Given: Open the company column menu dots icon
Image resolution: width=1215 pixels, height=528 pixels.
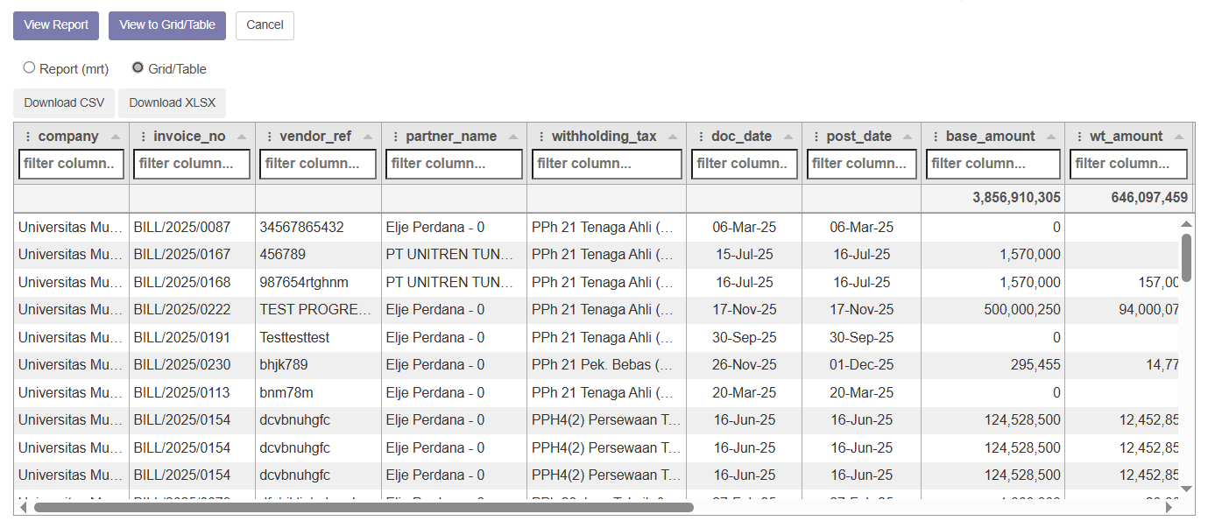Looking at the screenshot, I should pyautogui.click(x=28, y=137).
